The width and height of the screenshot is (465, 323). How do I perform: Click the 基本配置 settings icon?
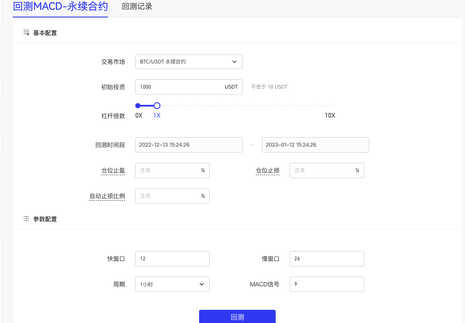tap(26, 33)
